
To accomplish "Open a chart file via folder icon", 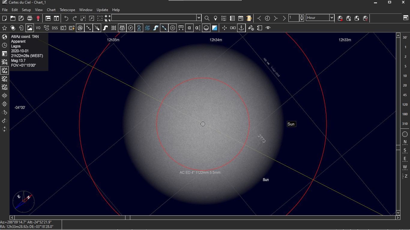I will pyautogui.click(x=13, y=18).
